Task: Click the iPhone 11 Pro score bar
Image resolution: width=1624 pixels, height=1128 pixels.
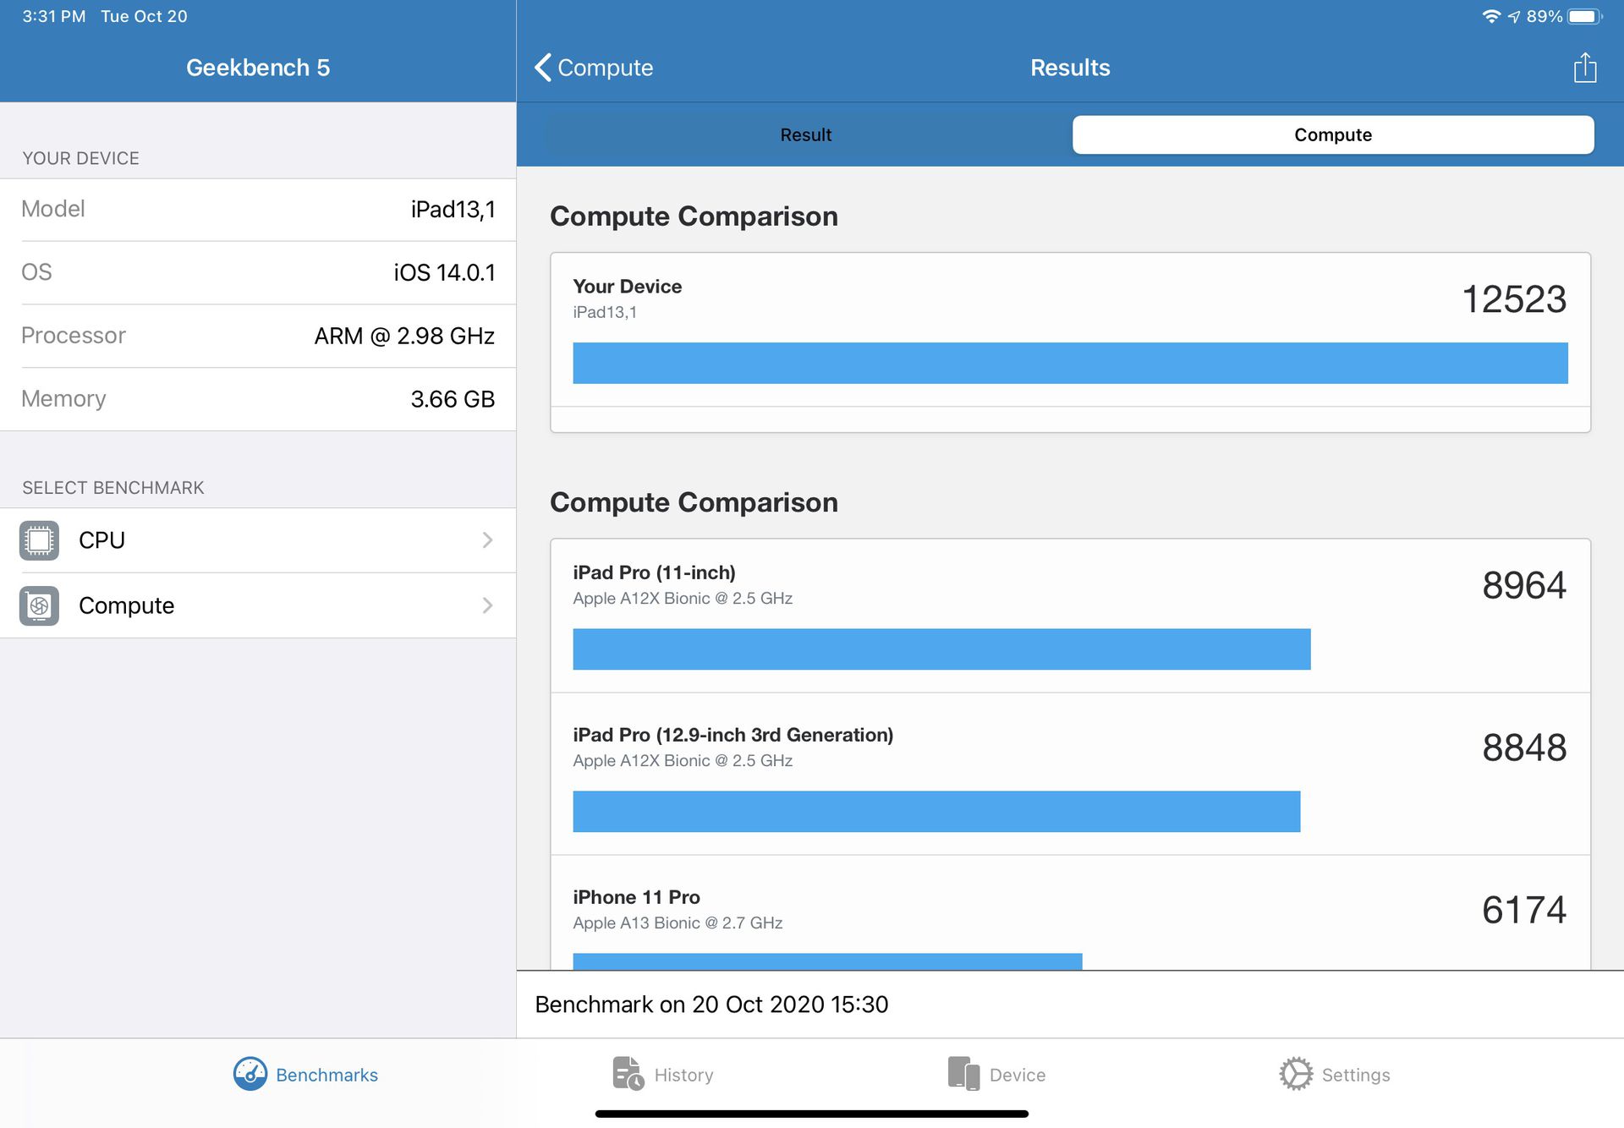Action: [x=827, y=961]
